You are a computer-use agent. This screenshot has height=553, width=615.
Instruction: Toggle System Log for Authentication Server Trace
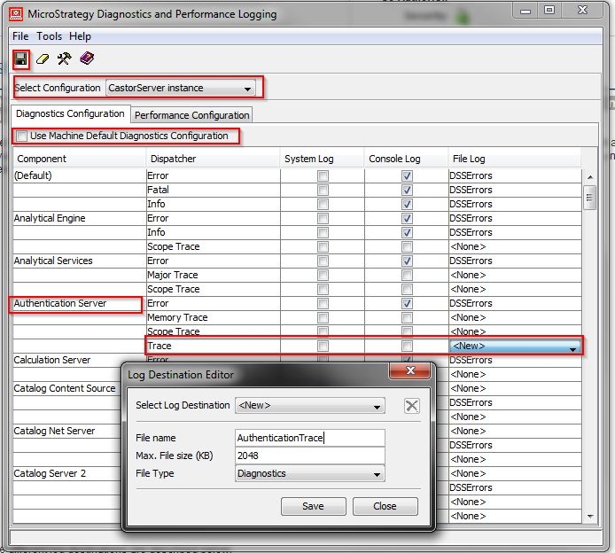tap(323, 346)
